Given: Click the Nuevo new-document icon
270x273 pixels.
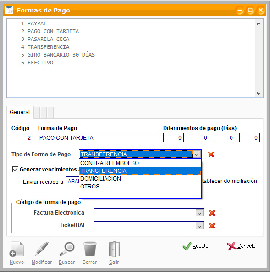Looking at the screenshot, I should [17, 249].
